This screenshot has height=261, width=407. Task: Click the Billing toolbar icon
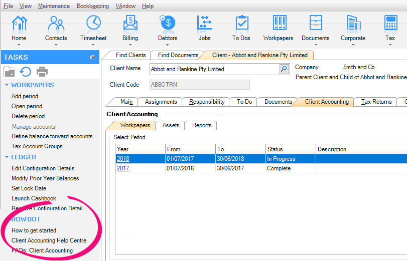pyautogui.click(x=130, y=24)
